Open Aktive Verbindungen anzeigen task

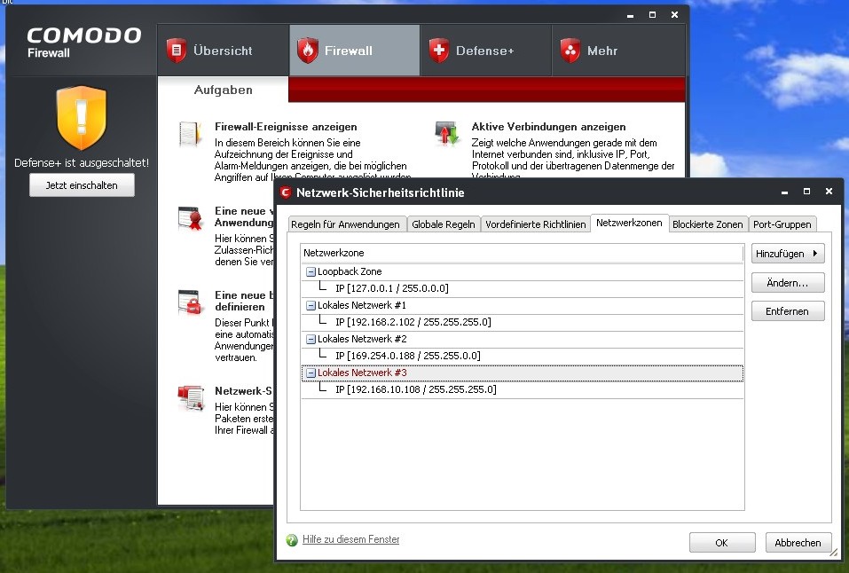(548, 127)
